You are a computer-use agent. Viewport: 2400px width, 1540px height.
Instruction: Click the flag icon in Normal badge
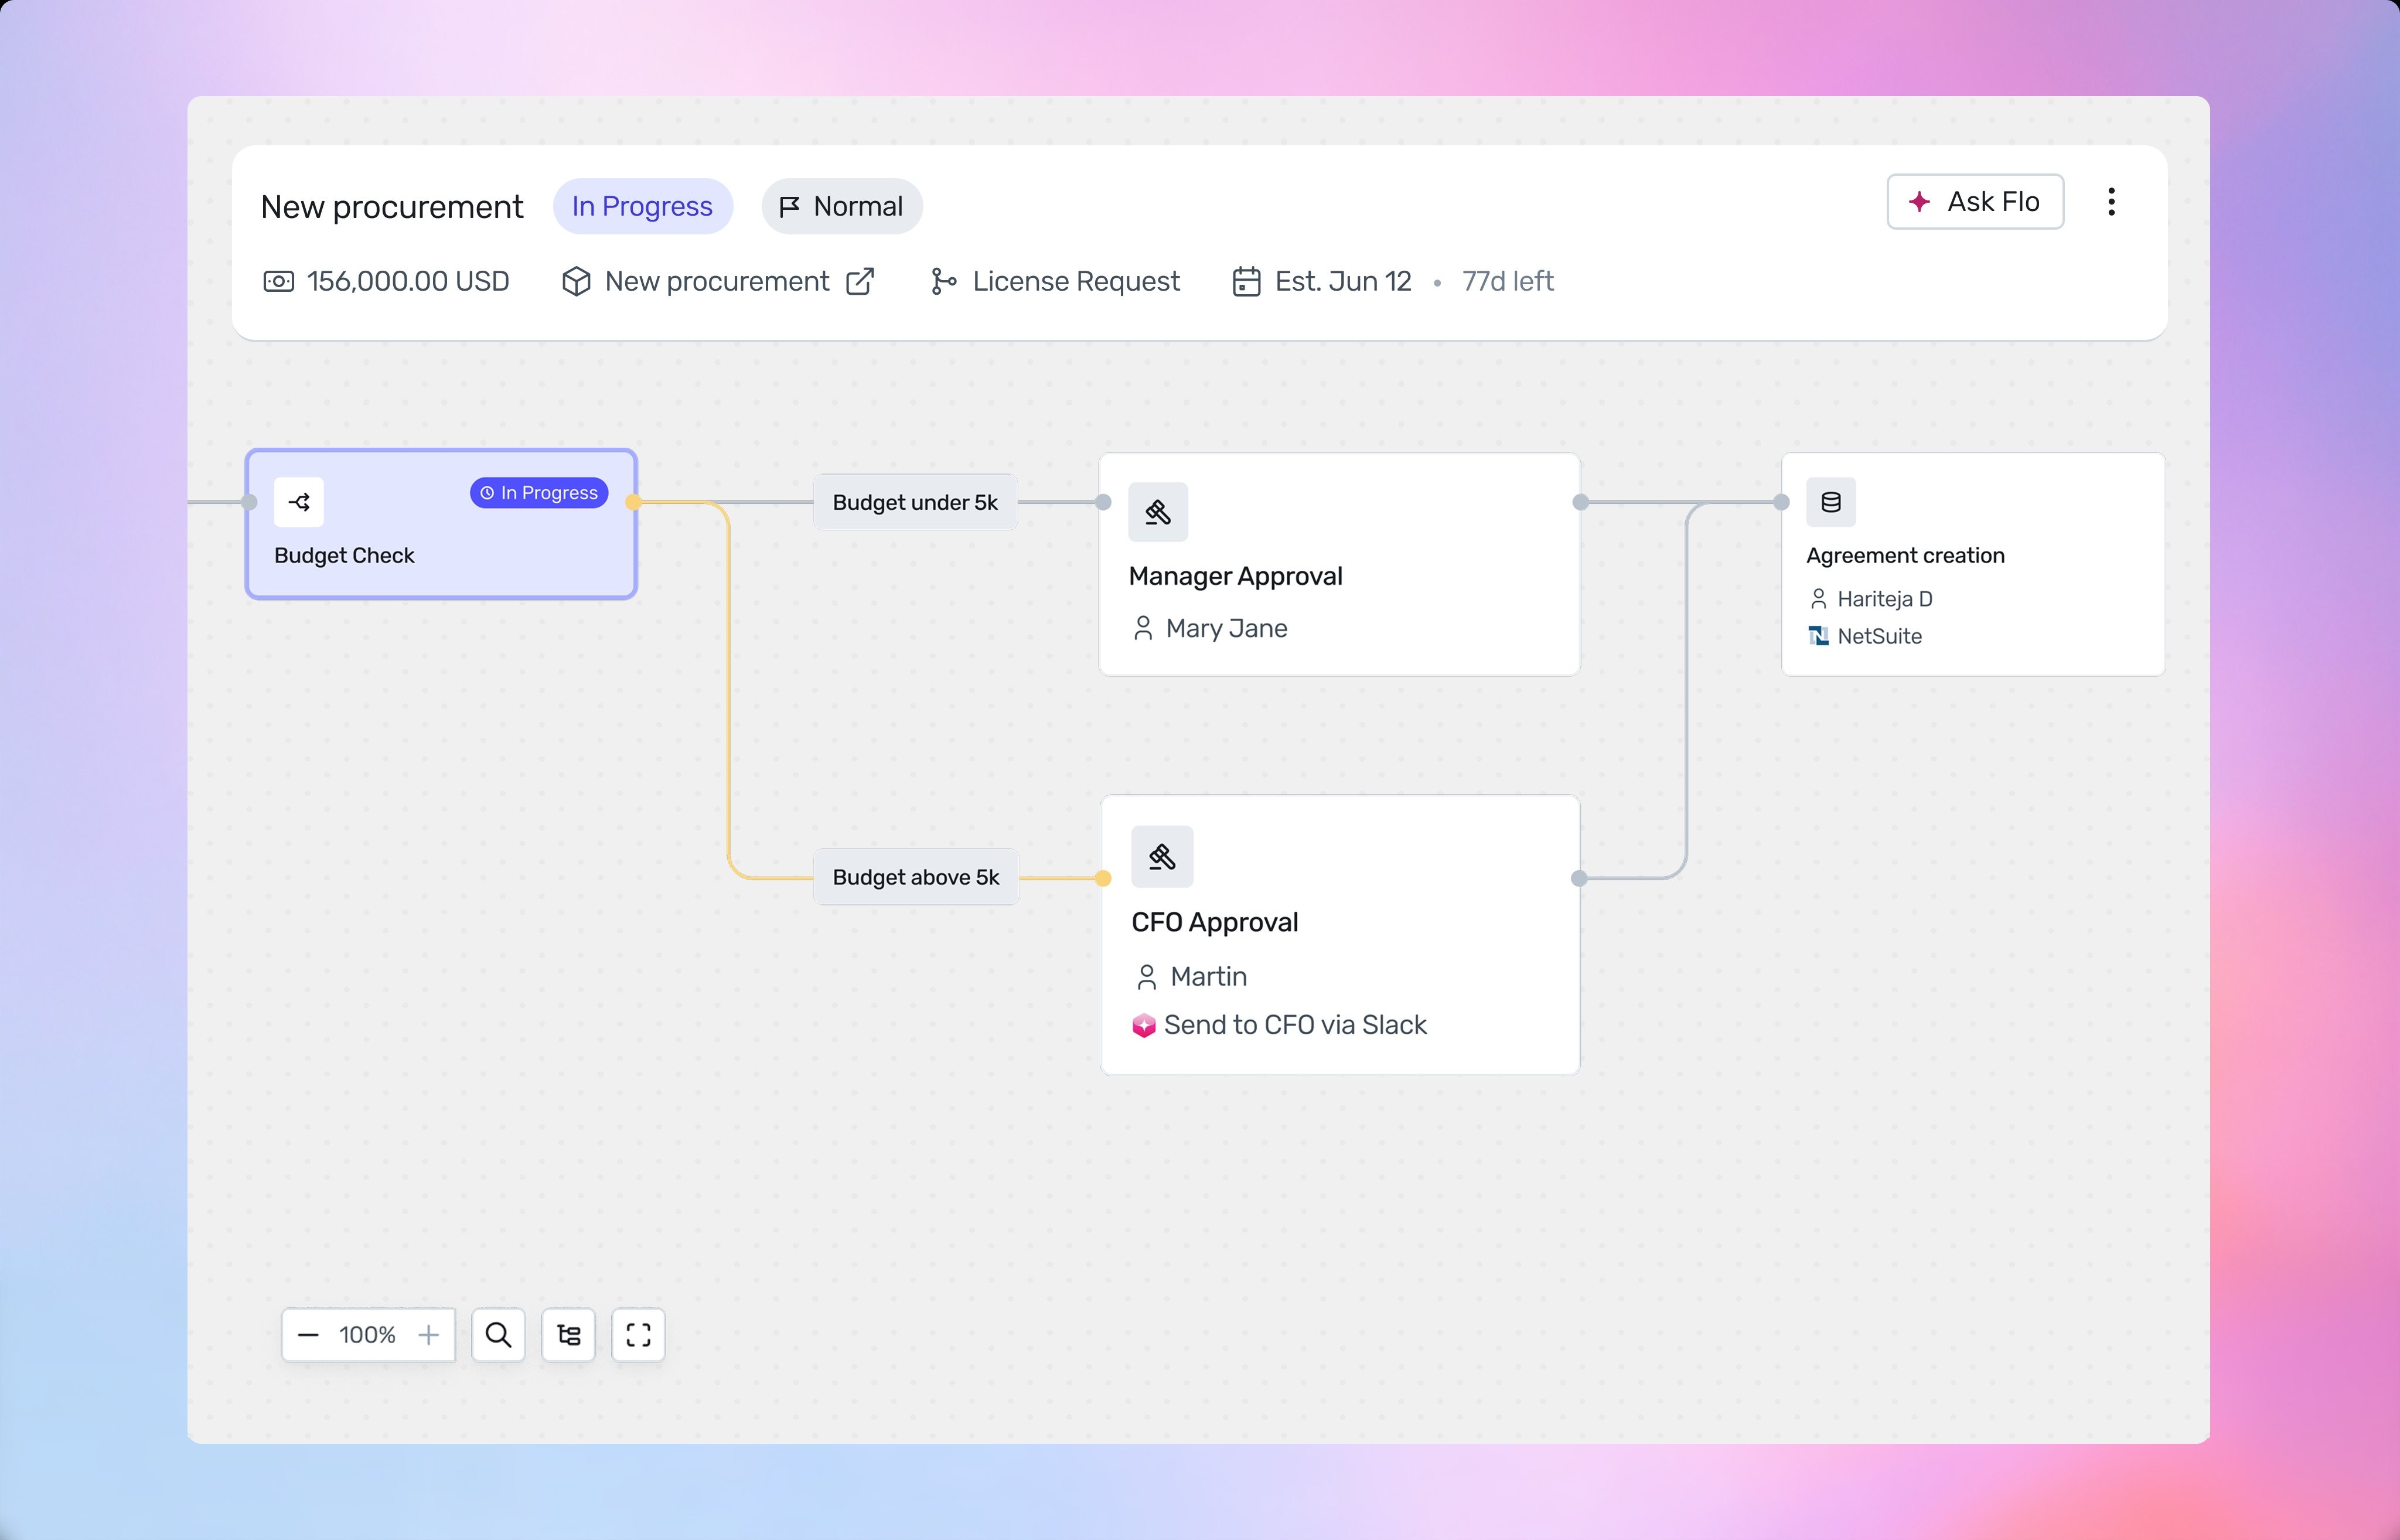(x=790, y=206)
